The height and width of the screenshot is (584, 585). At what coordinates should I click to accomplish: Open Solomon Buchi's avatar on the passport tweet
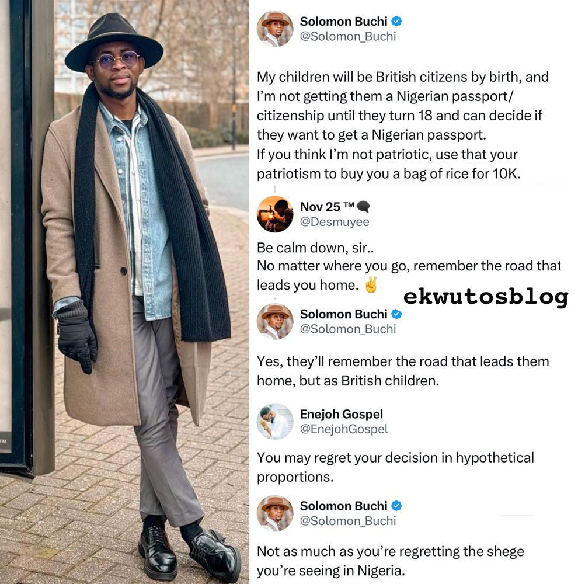coord(275,29)
